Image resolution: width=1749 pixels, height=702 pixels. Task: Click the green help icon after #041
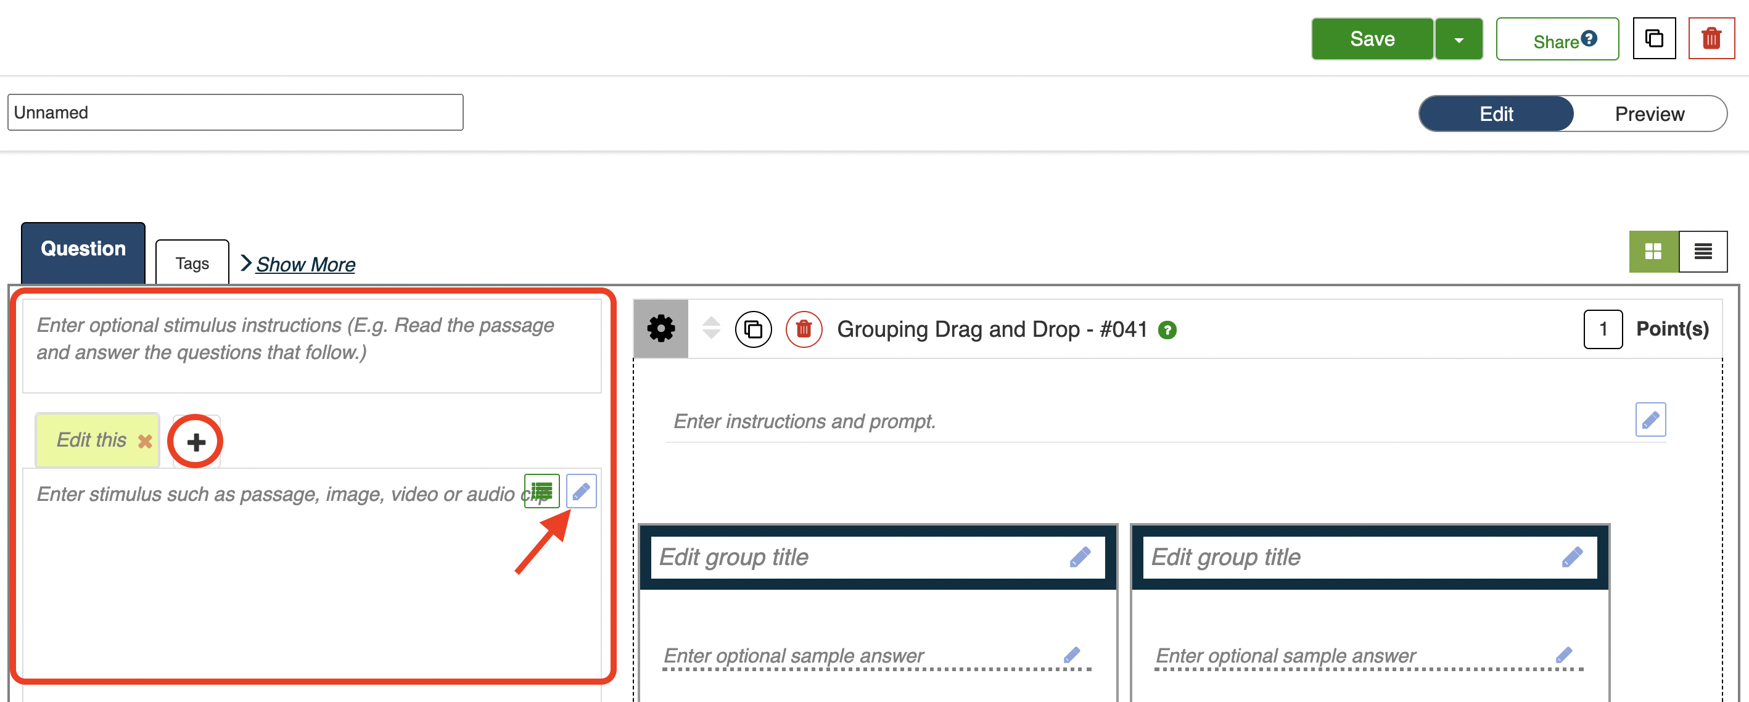(1166, 331)
